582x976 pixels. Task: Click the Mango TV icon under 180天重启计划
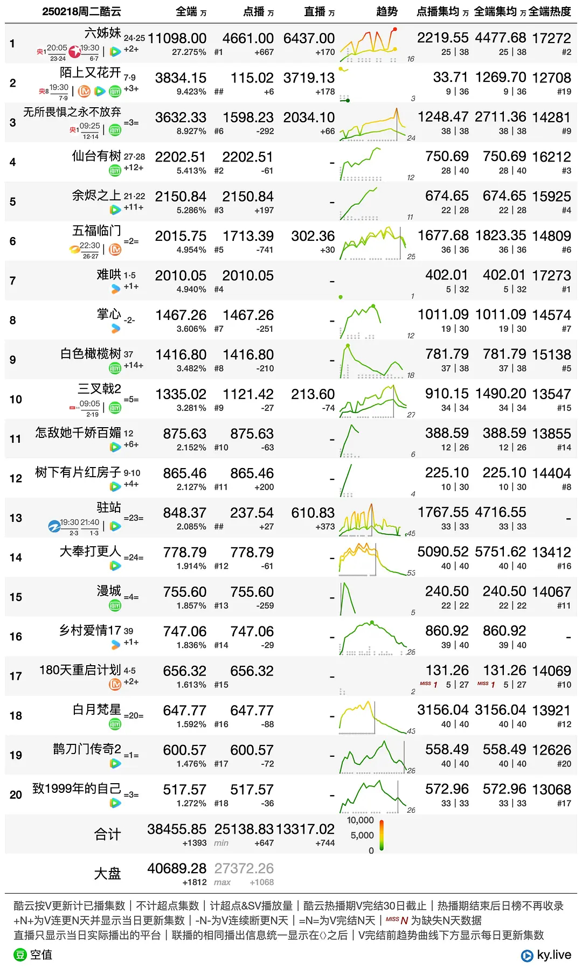click(x=115, y=684)
